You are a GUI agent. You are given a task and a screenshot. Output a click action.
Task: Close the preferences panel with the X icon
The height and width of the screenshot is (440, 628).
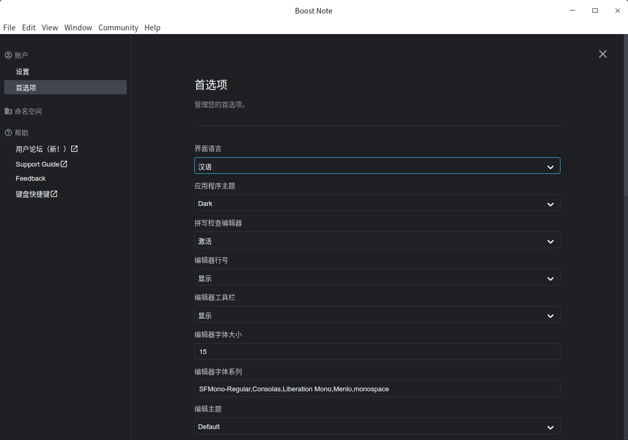(x=603, y=54)
